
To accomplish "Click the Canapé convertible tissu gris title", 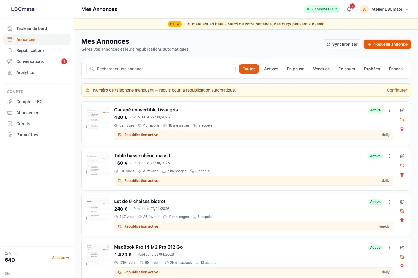I will [x=146, y=110].
